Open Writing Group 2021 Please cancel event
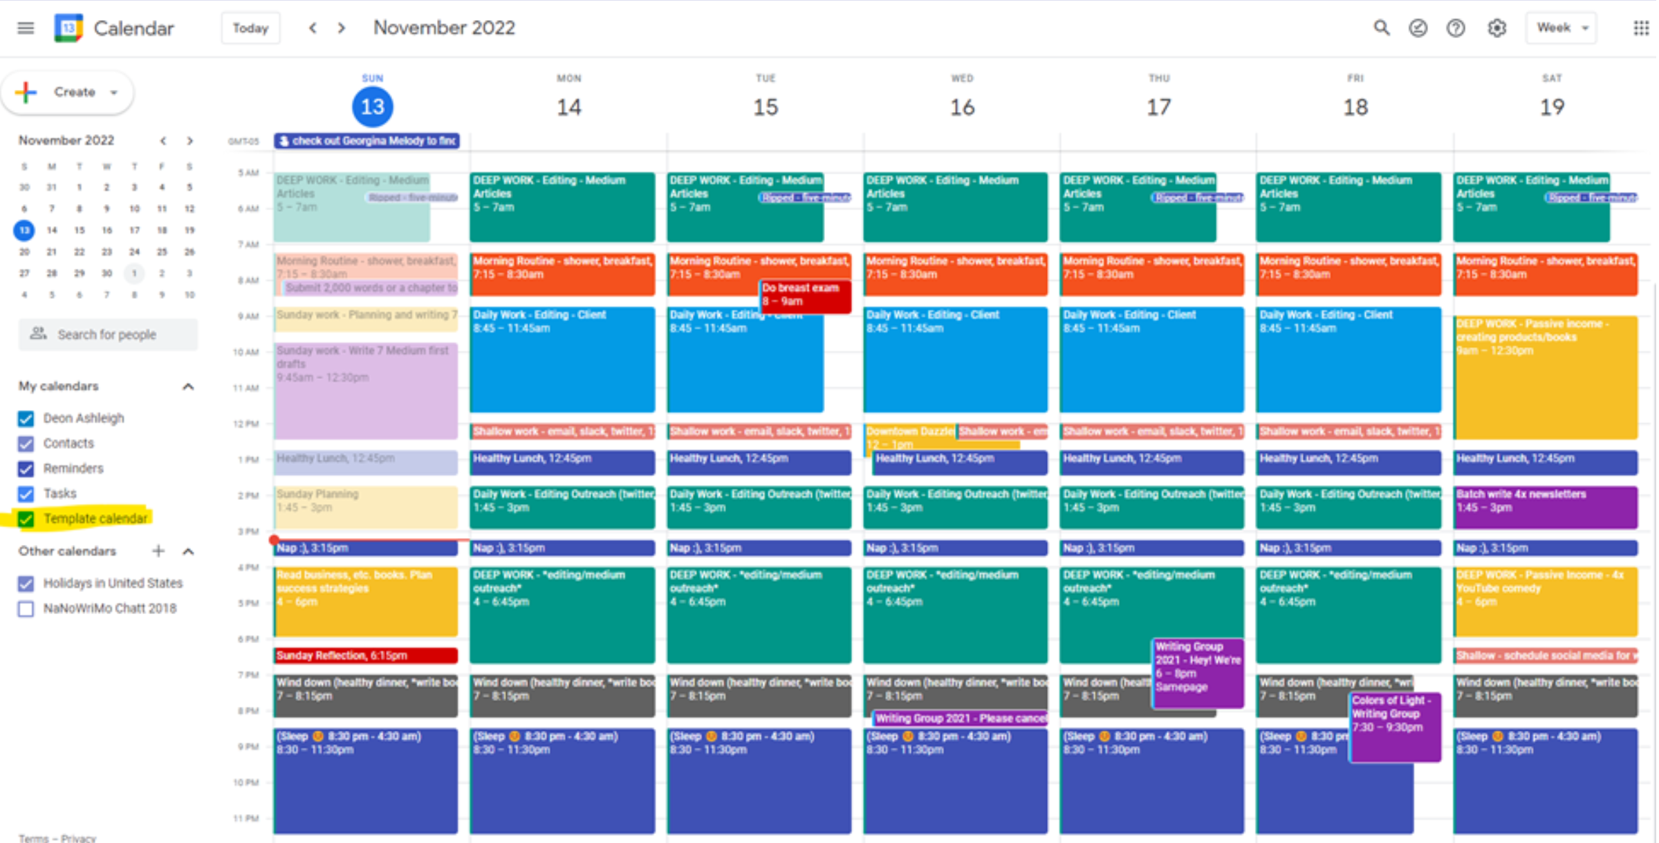The width and height of the screenshot is (1659, 843). click(960, 719)
